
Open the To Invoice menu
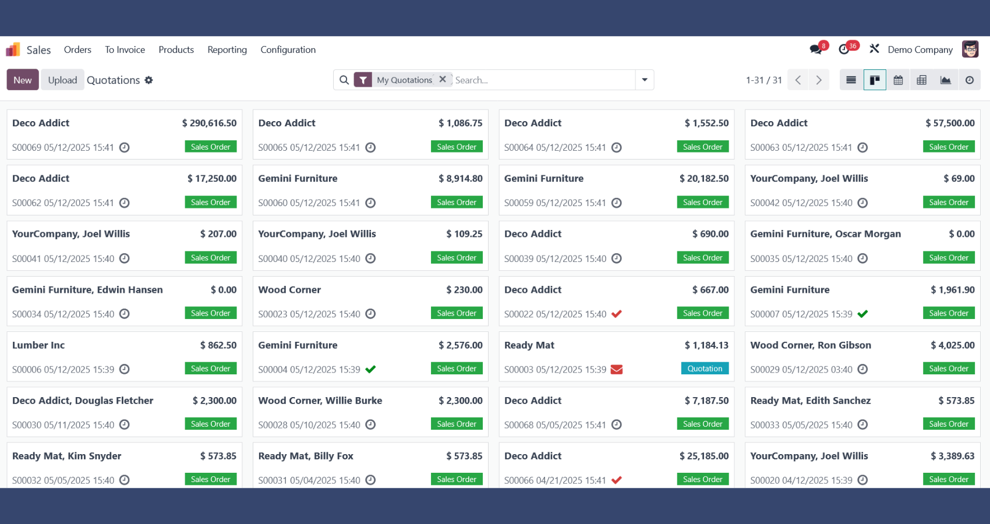tap(125, 49)
